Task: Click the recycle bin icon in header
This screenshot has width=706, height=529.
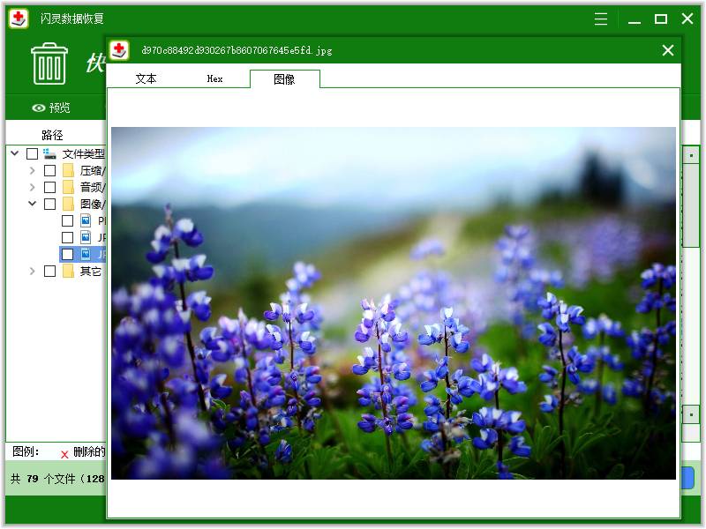Action: (x=49, y=63)
